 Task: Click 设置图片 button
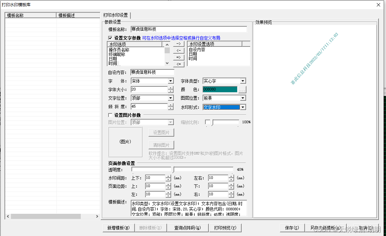coord(161,133)
